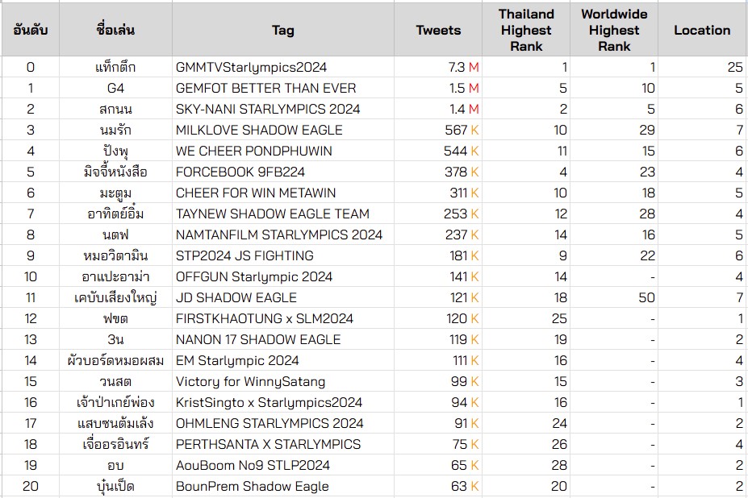Click the cell GEMFOT BETTER THAN EVER
The height and width of the screenshot is (498, 748).
[283, 88]
